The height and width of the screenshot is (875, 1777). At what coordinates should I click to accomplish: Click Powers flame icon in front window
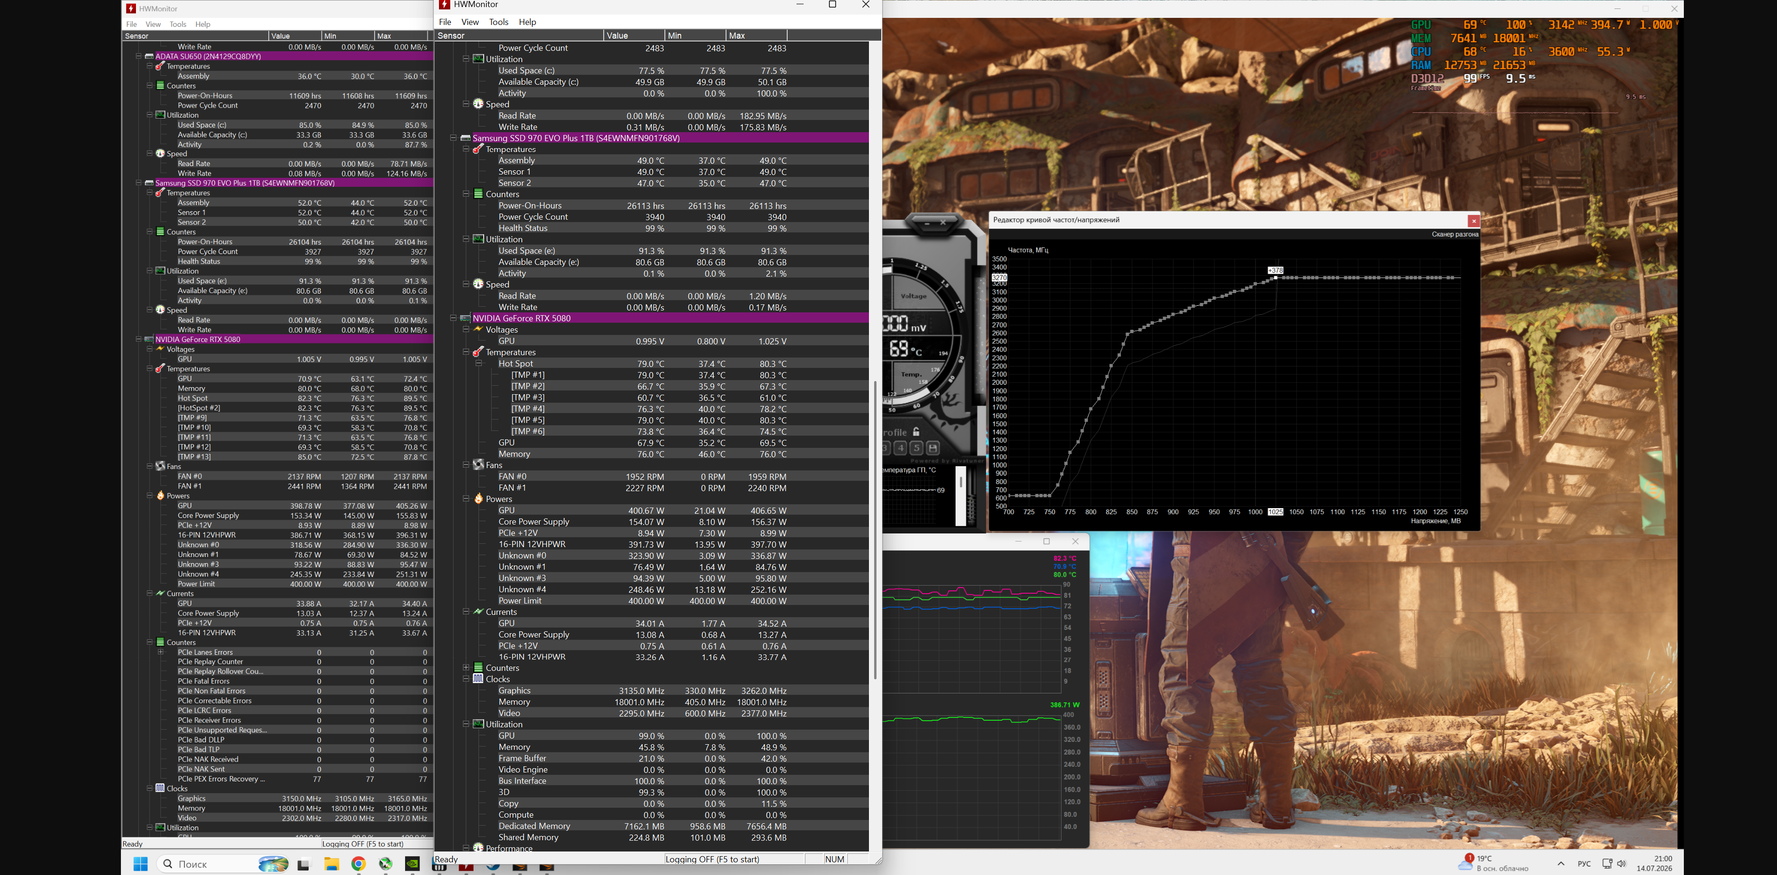(478, 499)
